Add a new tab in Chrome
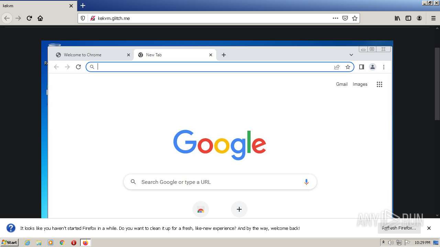This screenshot has width=440, height=247. tap(224, 55)
